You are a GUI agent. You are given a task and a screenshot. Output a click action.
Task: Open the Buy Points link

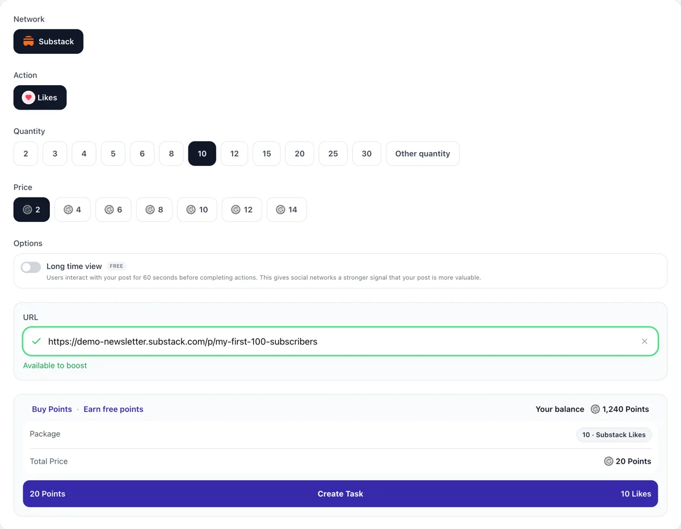pyautogui.click(x=52, y=409)
